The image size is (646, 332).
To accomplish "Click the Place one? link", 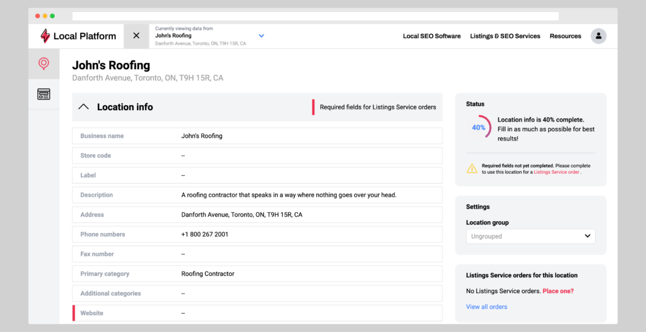I will pyautogui.click(x=558, y=291).
